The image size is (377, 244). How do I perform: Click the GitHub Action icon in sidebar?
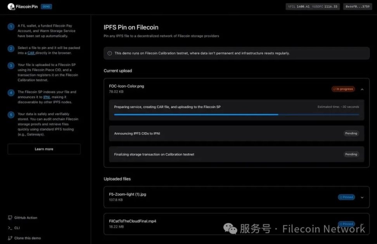click(10, 218)
